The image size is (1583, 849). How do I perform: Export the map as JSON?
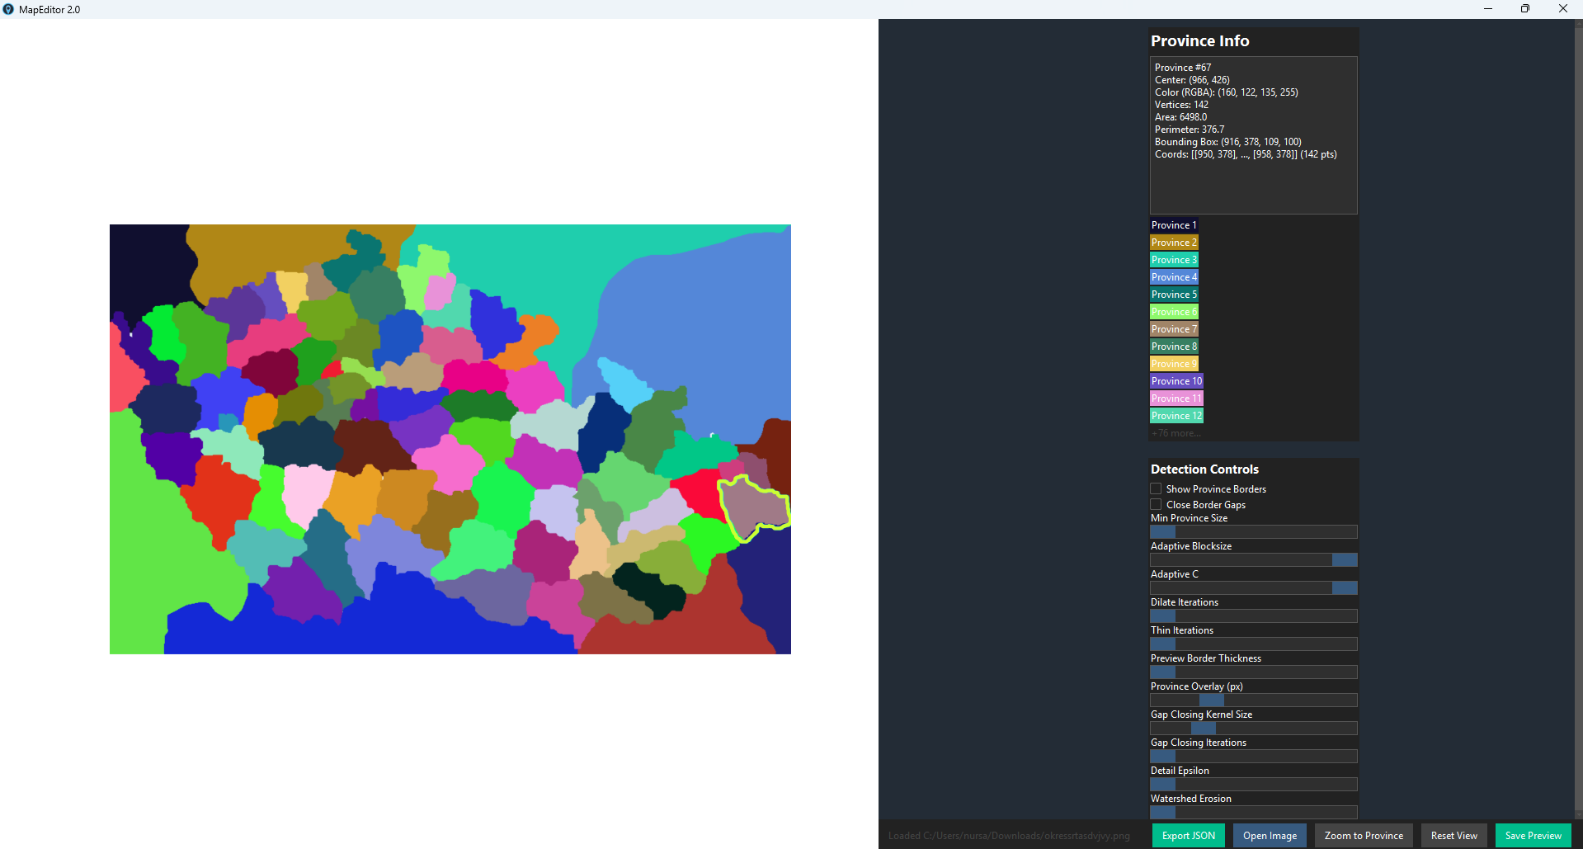[x=1187, y=835]
